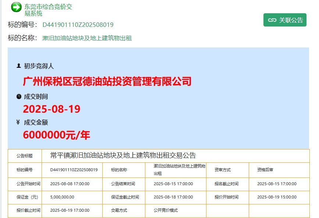Click the amount 6000000元/年
Image resolution: width=319 pixels, height=218 pixels.
[x=56, y=135]
